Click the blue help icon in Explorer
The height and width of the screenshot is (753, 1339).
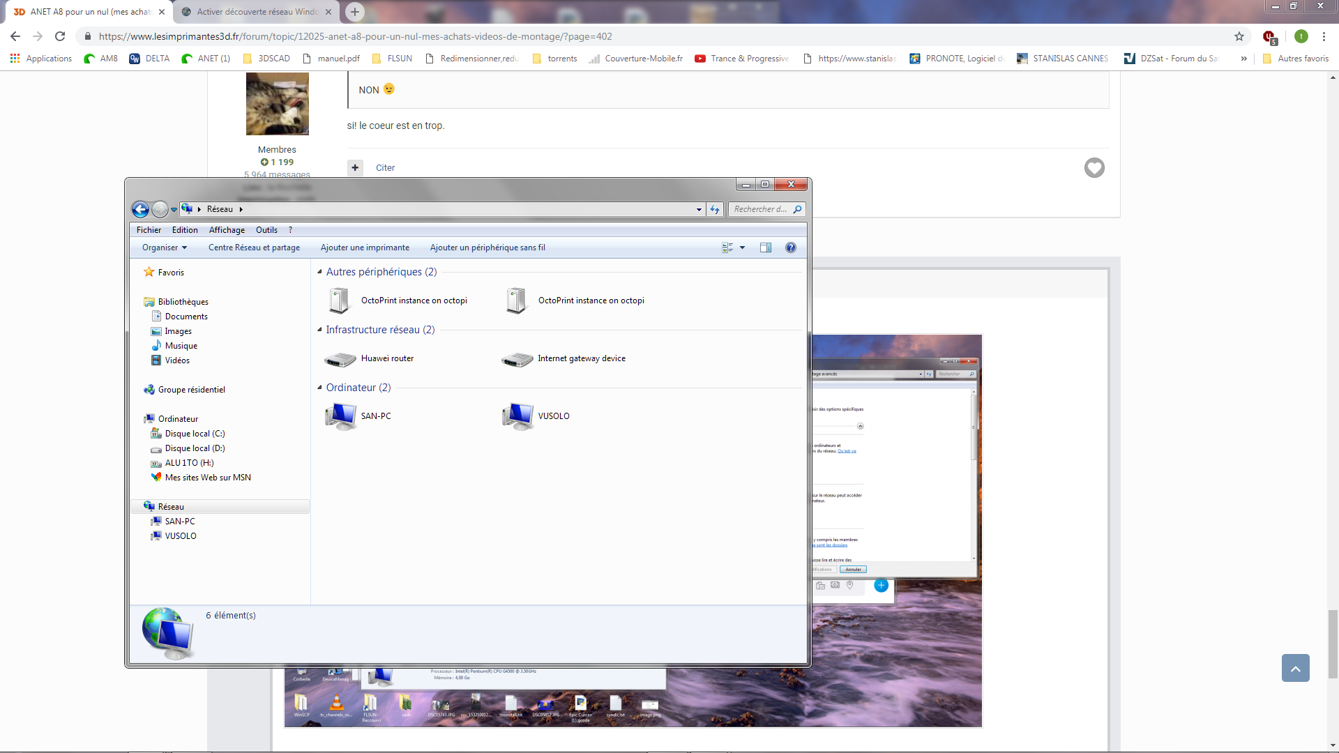[x=791, y=248]
